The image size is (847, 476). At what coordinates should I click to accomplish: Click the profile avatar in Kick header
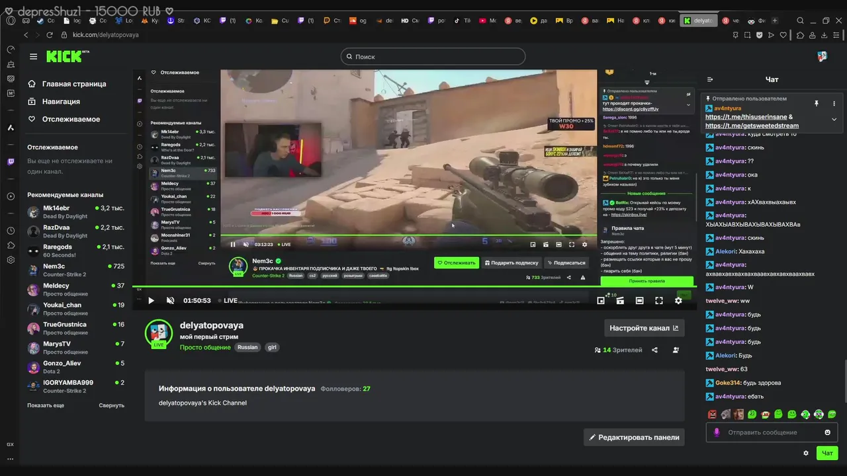(x=822, y=56)
